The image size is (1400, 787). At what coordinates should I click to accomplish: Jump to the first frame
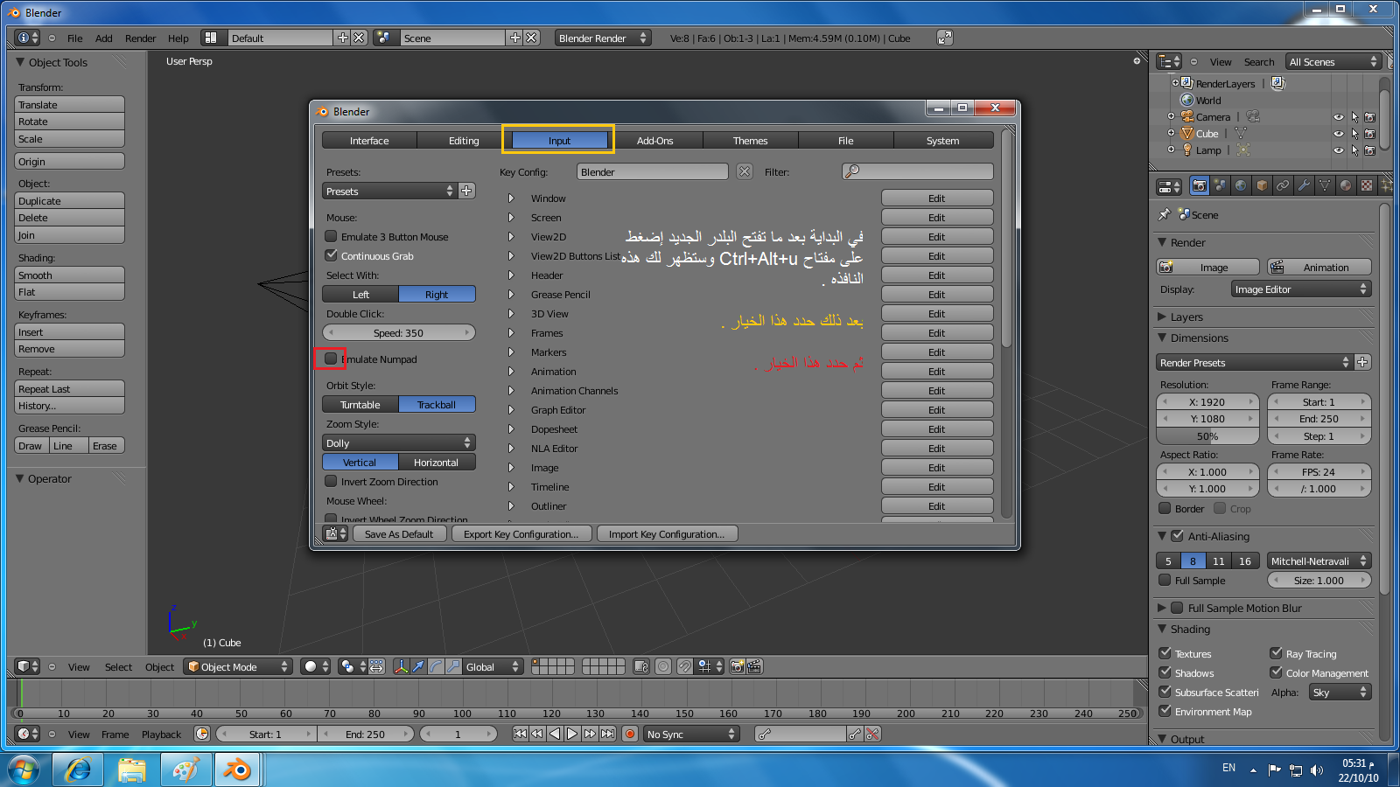(520, 734)
